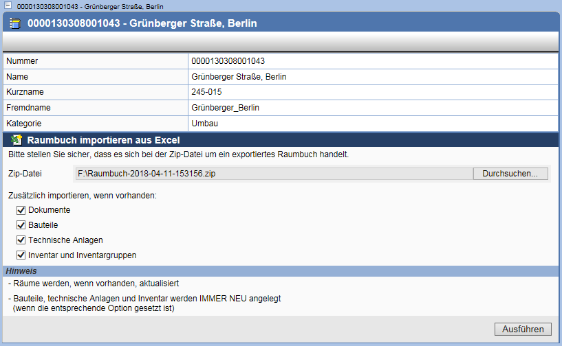Collapse the top tree node minus box

coord(6,5)
